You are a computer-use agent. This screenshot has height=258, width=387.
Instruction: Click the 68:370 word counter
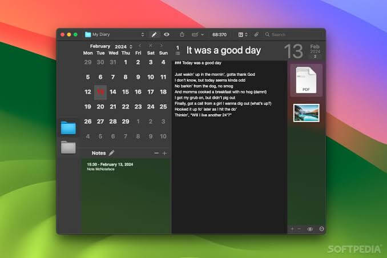[x=219, y=35]
